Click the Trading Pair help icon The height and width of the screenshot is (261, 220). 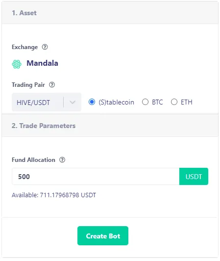tap(52, 85)
